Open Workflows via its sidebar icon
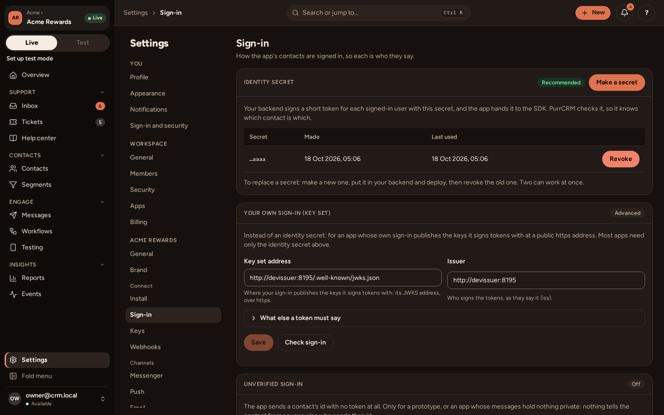 click(x=13, y=231)
